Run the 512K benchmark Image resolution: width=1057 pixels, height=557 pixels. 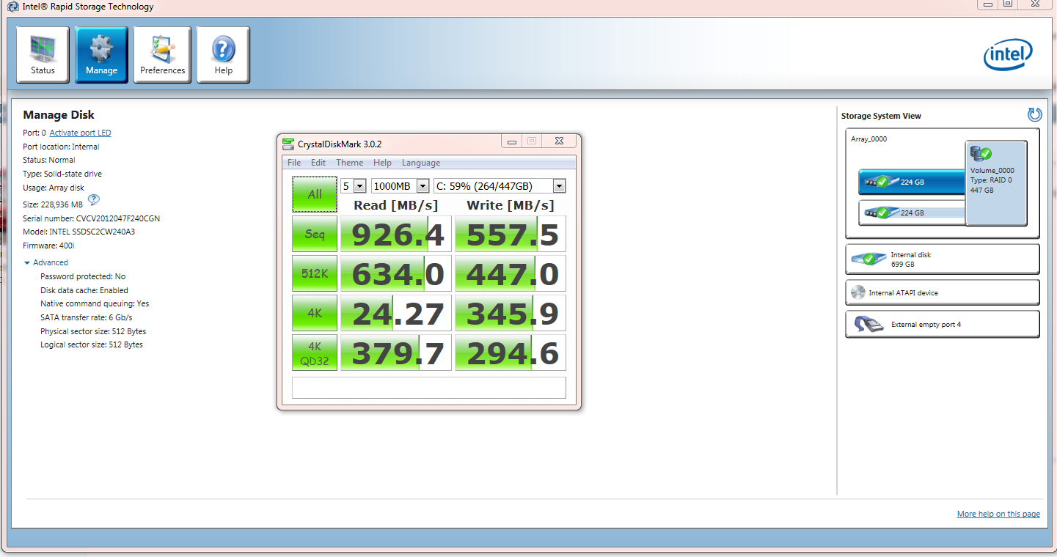[x=315, y=273]
